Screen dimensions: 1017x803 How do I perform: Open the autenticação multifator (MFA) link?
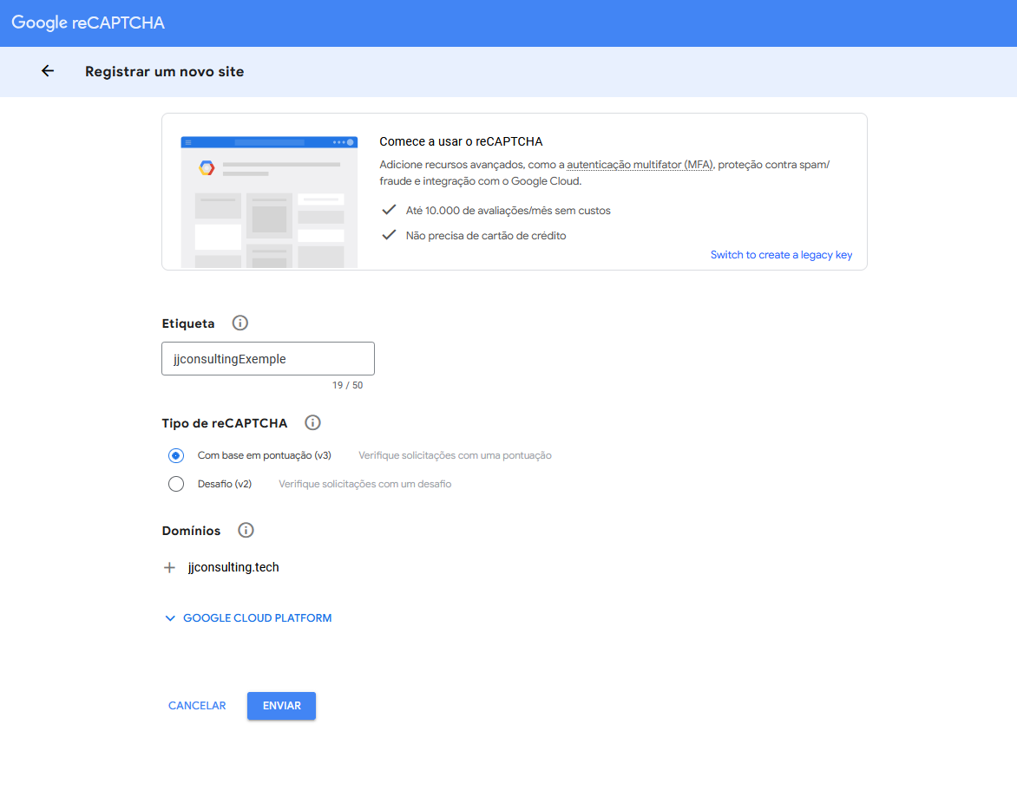click(x=640, y=165)
